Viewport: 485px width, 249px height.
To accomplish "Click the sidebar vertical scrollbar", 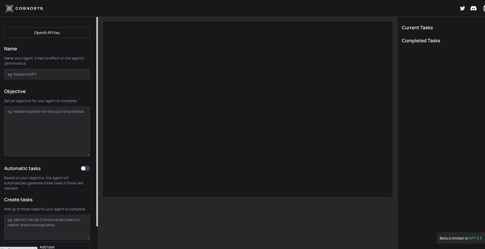I will click(97, 121).
